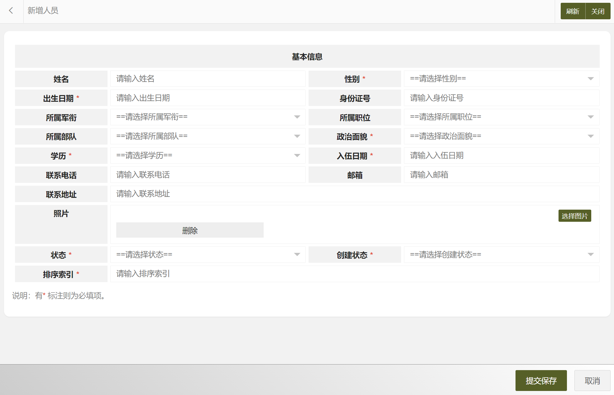Viewport: 614px width, 395px height.
Task: Click the 删除 photo button
Action: tap(190, 230)
